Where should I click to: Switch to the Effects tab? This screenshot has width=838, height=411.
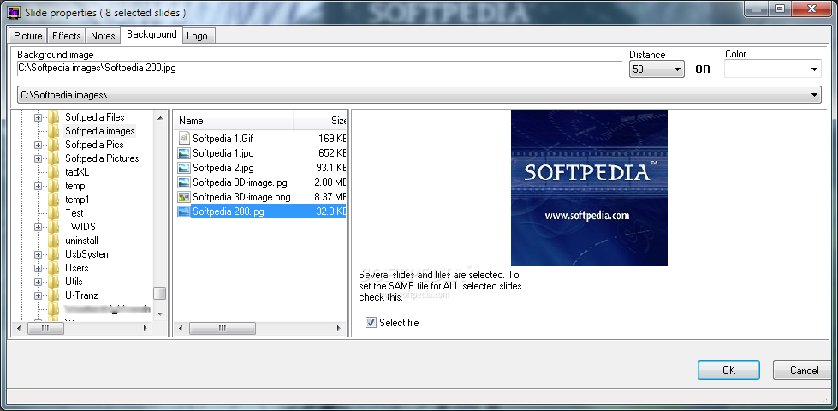pyautogui.click(x=66, y=36)
